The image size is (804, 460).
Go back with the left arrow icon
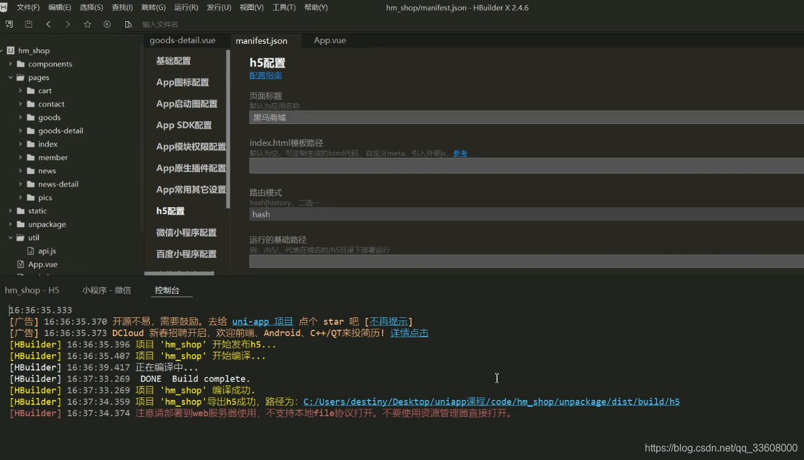(48, 24)
